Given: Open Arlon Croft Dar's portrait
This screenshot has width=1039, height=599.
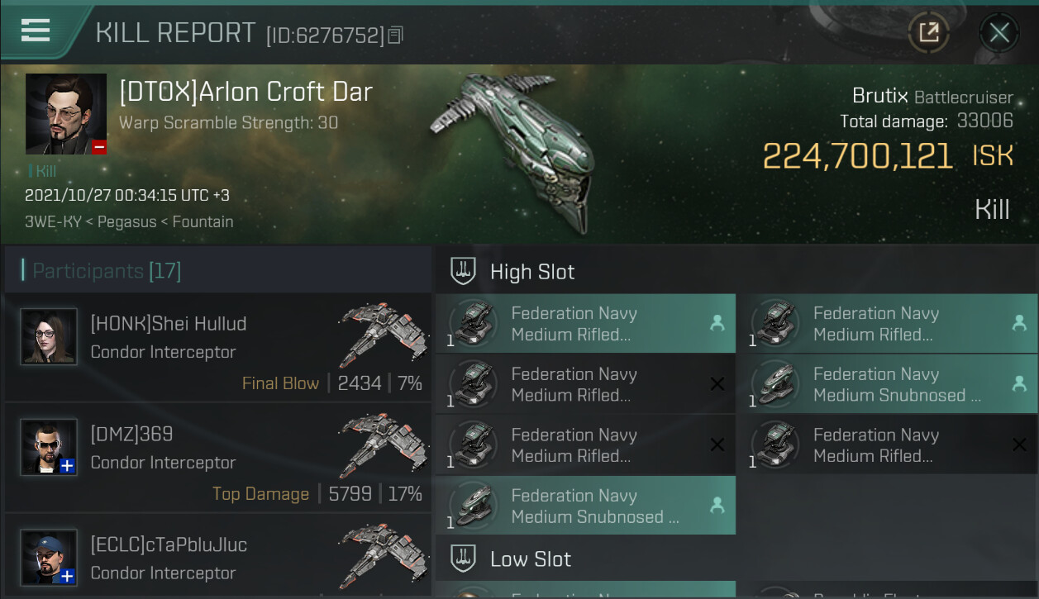Looking at the screenshot, I should tap(66, 114).
